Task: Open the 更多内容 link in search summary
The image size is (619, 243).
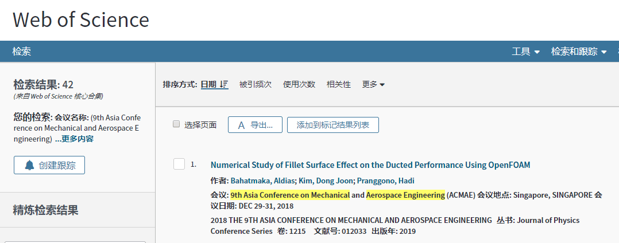Action: (x=74, y=139)
